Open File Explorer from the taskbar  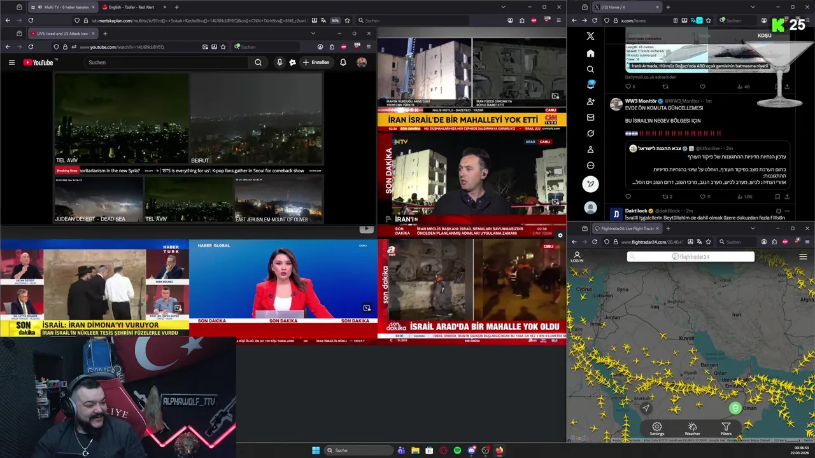pos(415,450)
